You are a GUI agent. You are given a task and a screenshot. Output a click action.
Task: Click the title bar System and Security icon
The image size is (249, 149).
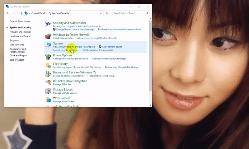click(x=7, y=7)
